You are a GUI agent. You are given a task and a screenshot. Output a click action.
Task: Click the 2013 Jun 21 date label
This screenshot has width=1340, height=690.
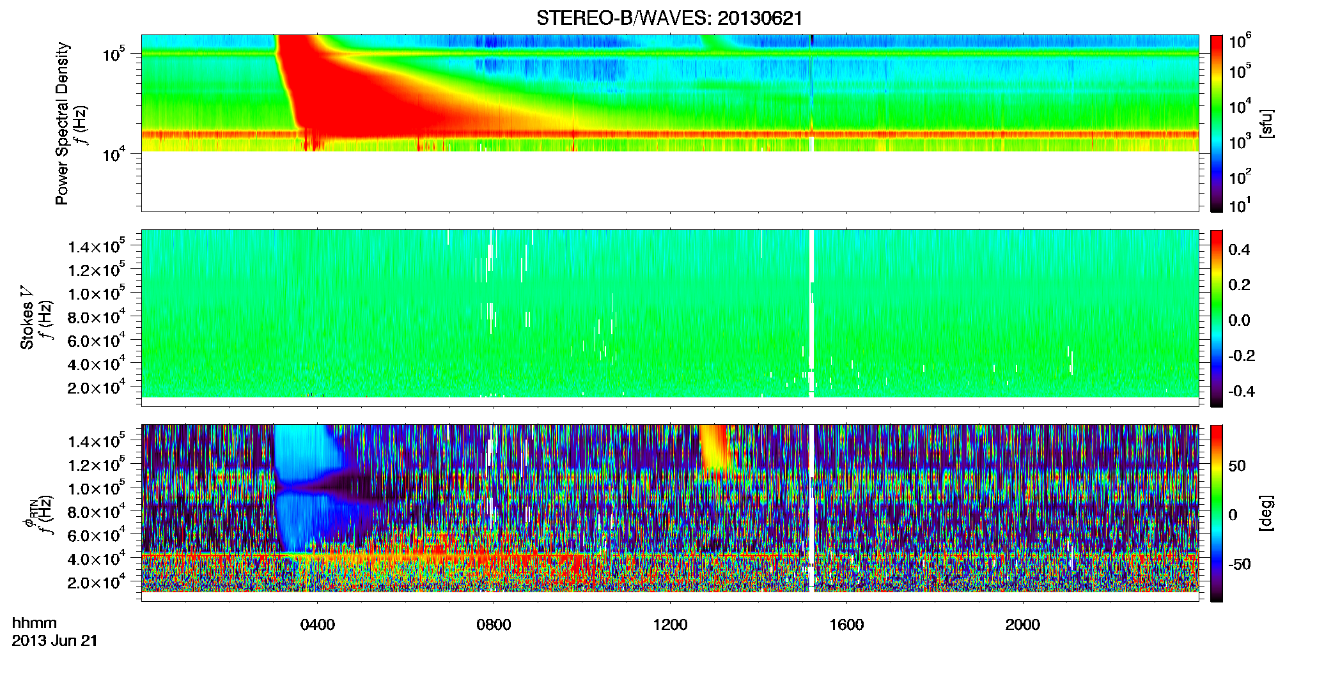pyautogui.click(x=55, y=641)
